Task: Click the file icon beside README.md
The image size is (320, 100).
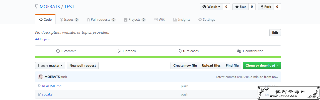Action: [x=39, y=86]
